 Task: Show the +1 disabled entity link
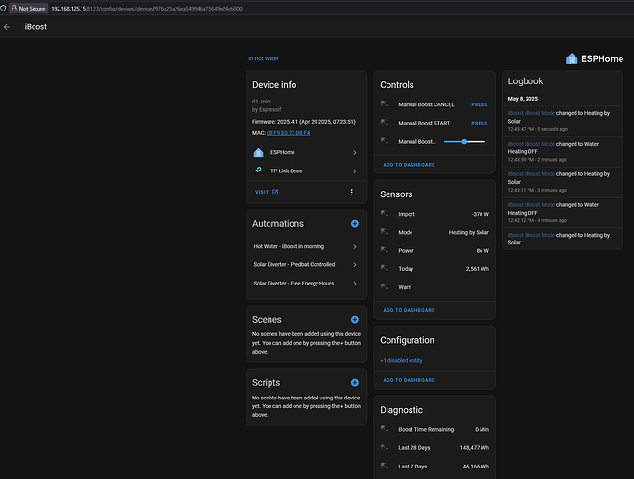401,360
